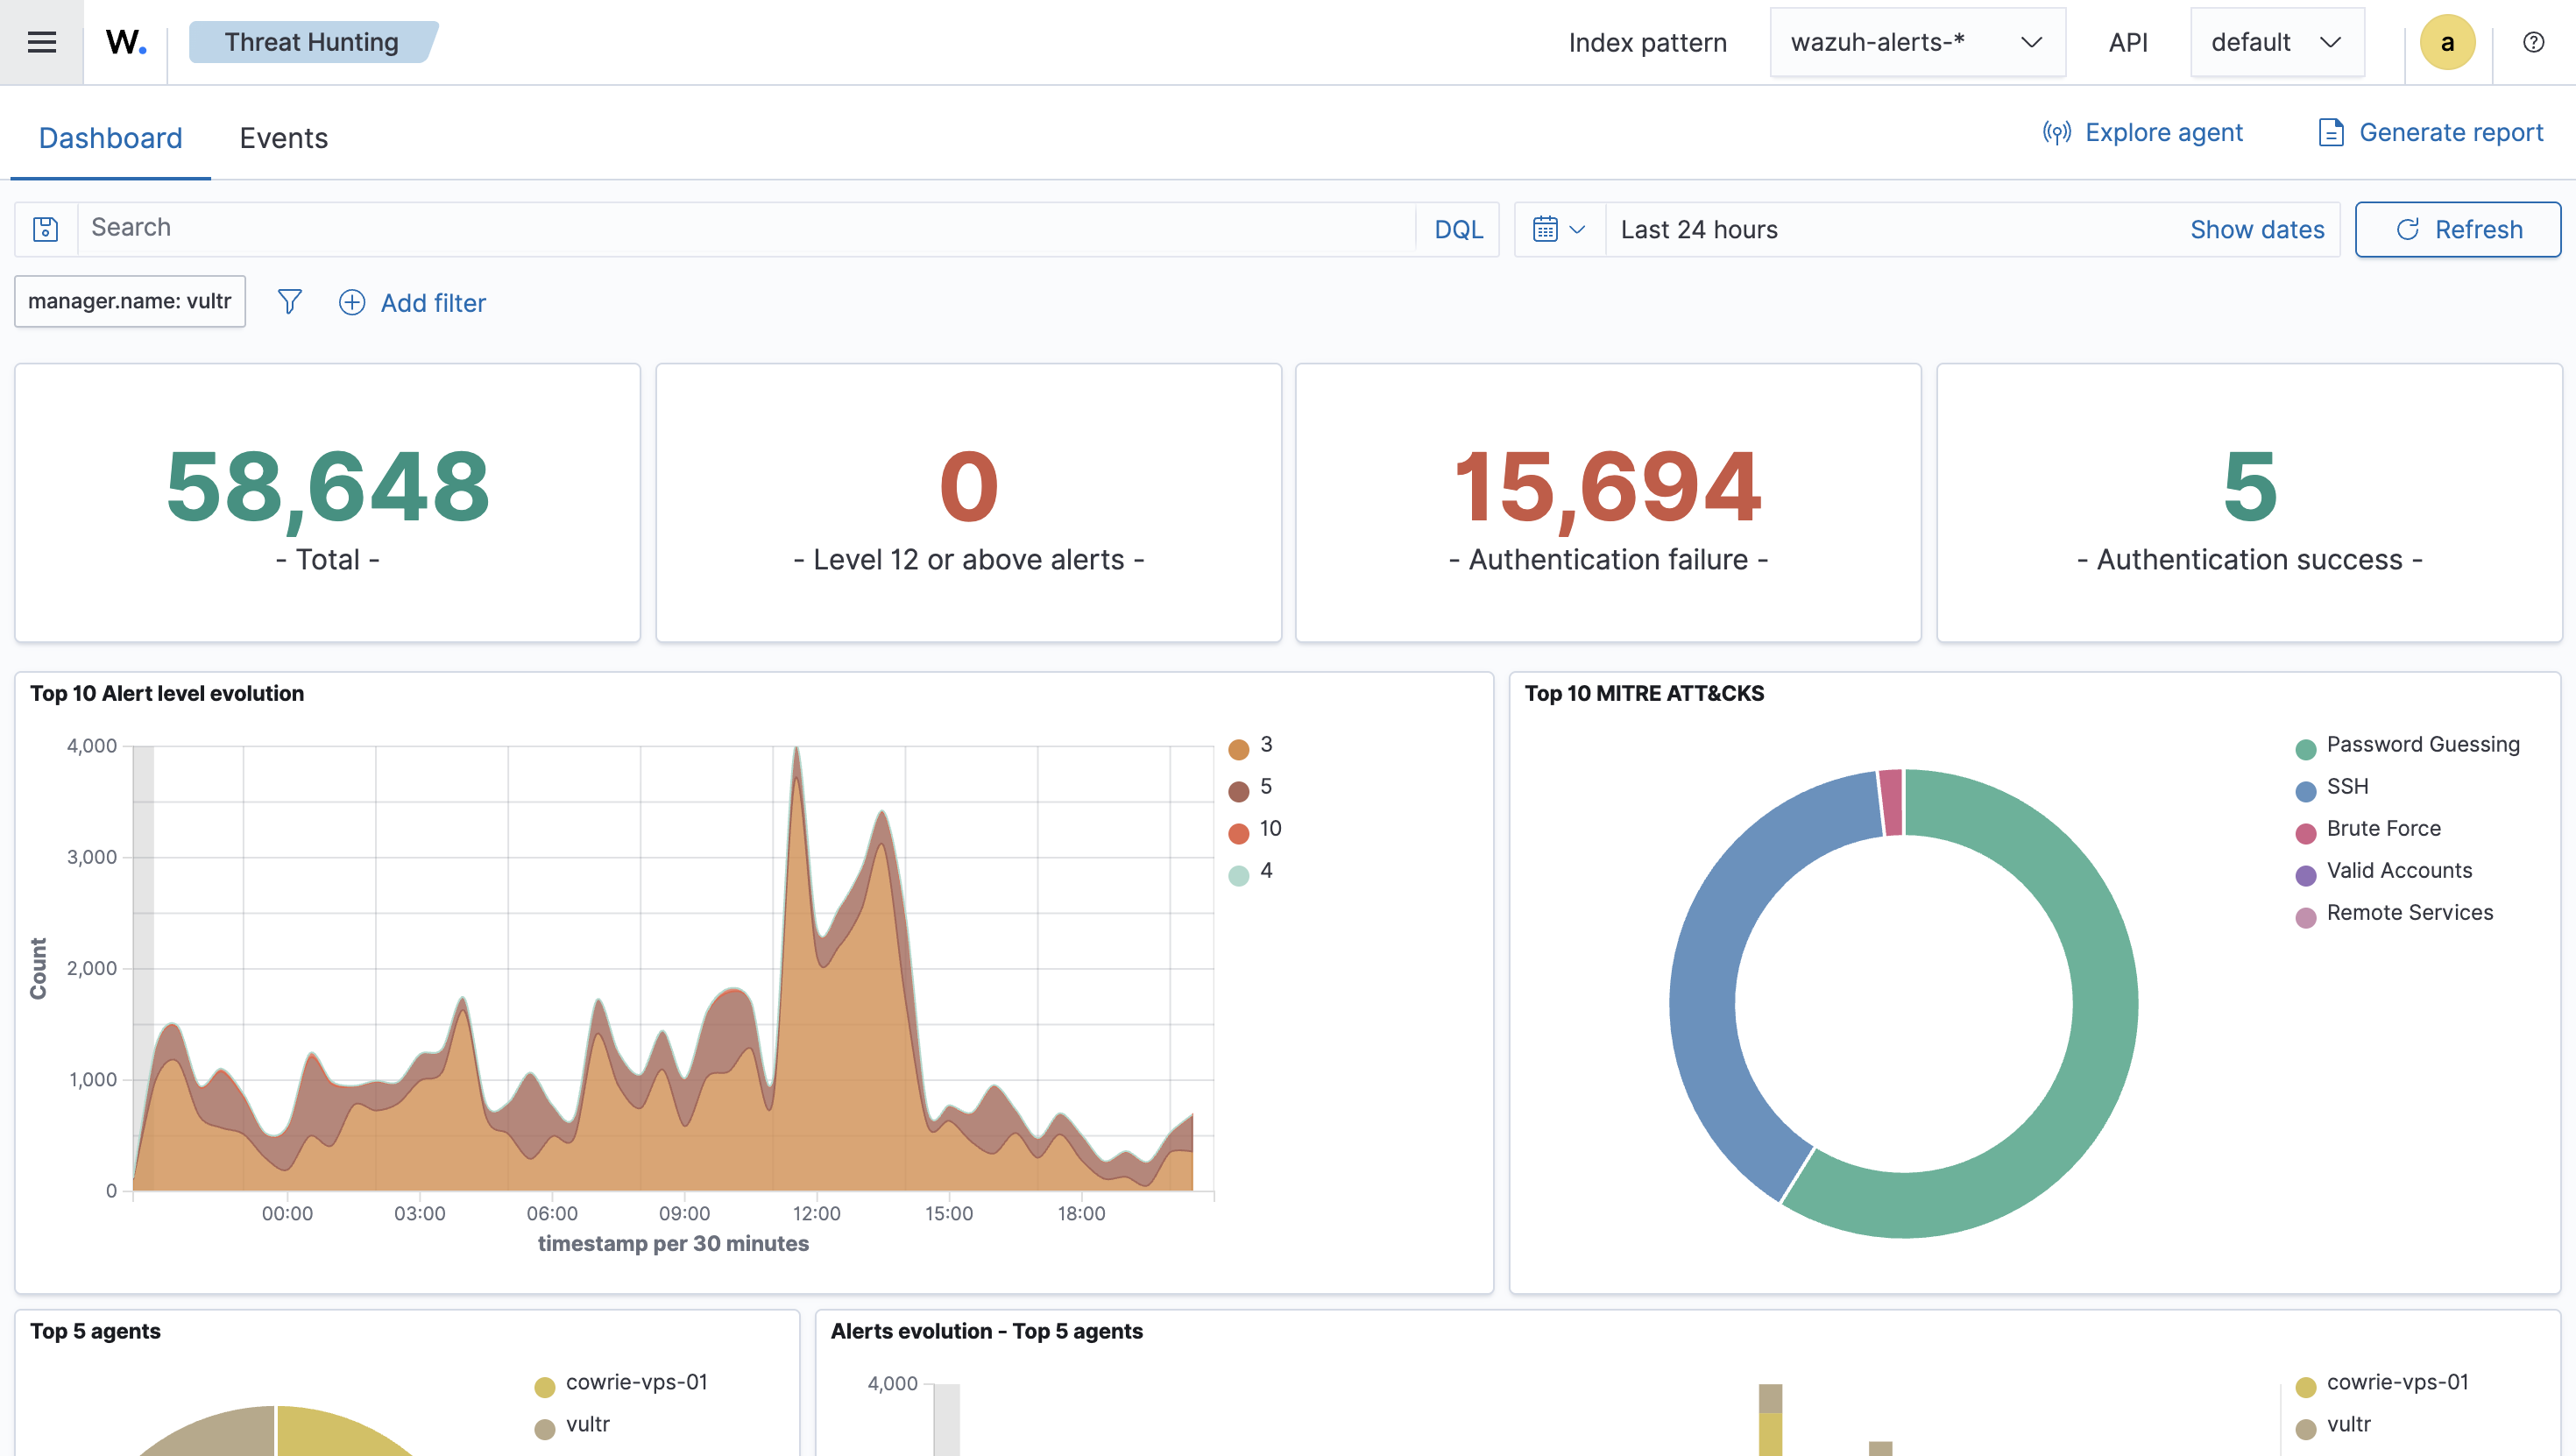The width and height of the screenshot is (2576, 1456).
Task: Click the Generate report document icon
Action: (x=2330, y=133)
